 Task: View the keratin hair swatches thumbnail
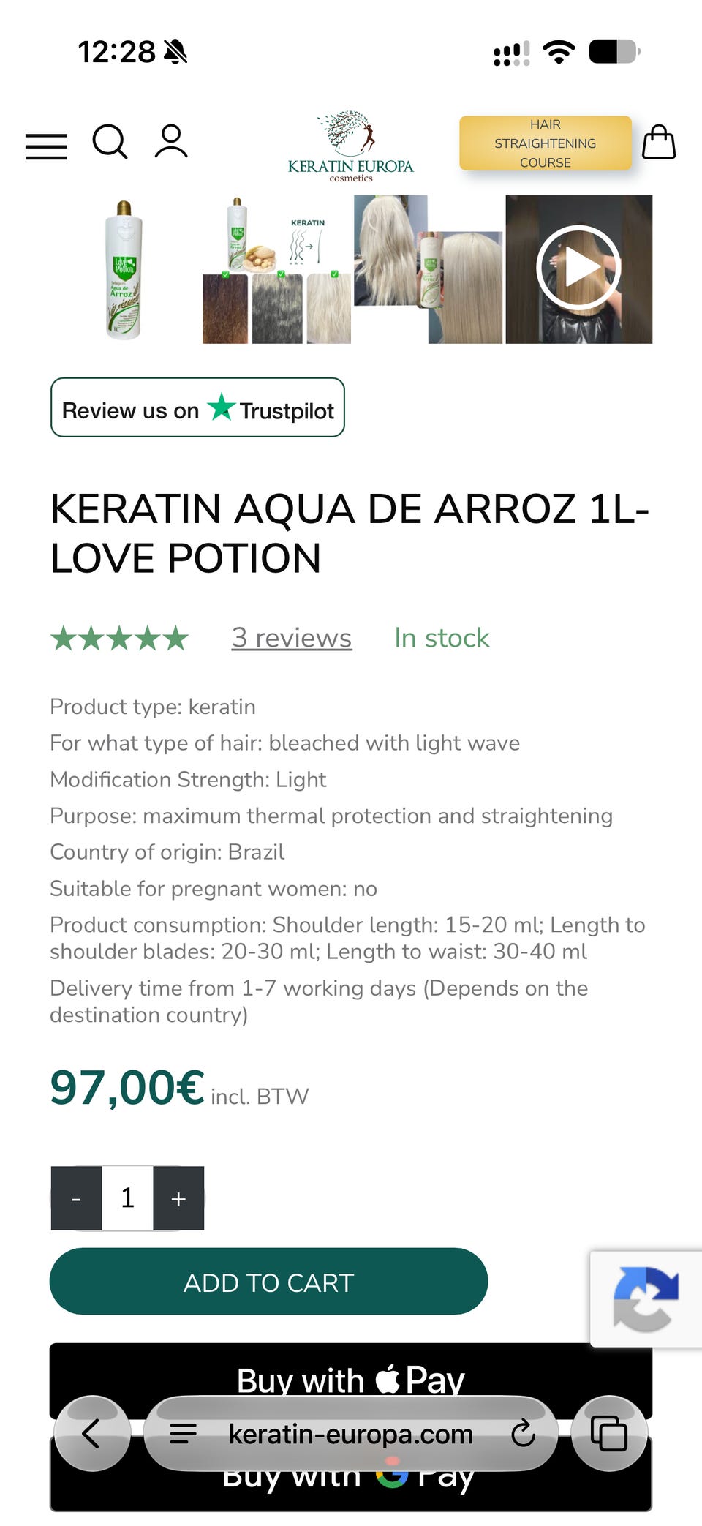click(x=276, y=269)
